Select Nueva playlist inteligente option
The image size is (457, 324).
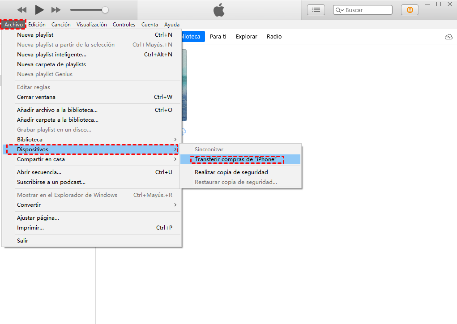pos(51,55)
